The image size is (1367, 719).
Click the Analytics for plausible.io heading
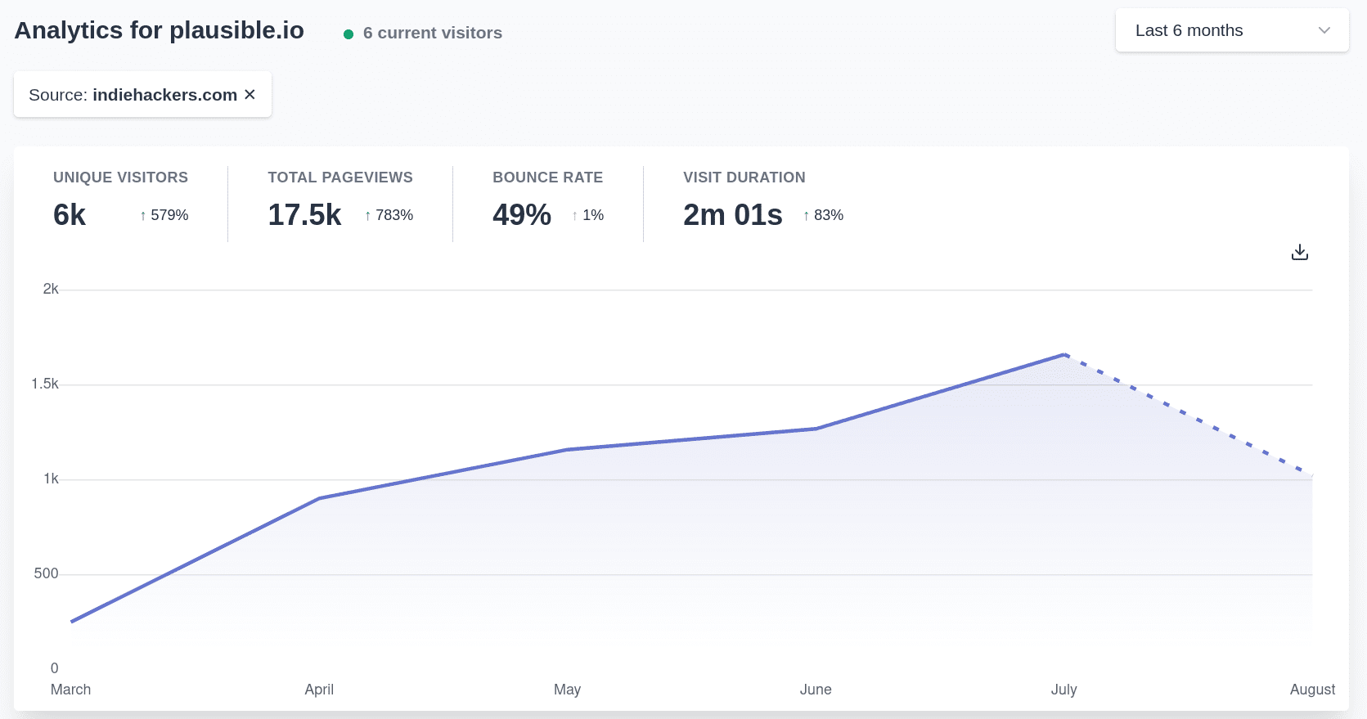point(160,30)
